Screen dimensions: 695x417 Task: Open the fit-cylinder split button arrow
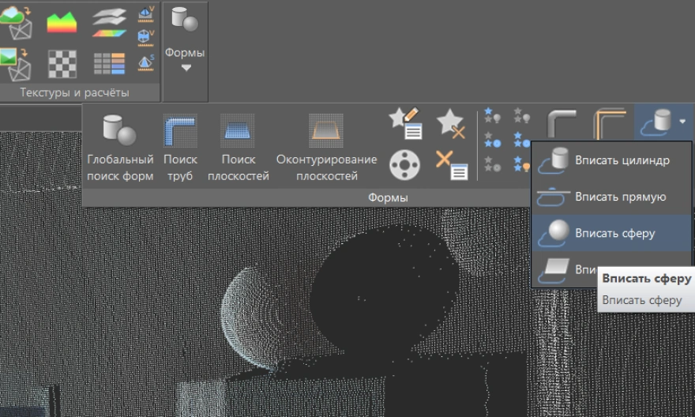(x=682, y=122)
